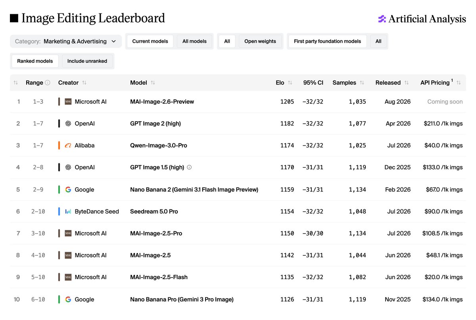
Task: Click Elo score 1205
Action: click(287, 102)
